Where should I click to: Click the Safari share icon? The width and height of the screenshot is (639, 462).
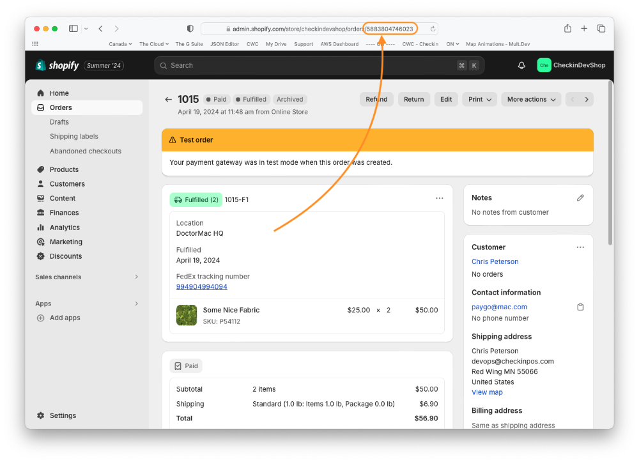567,29
